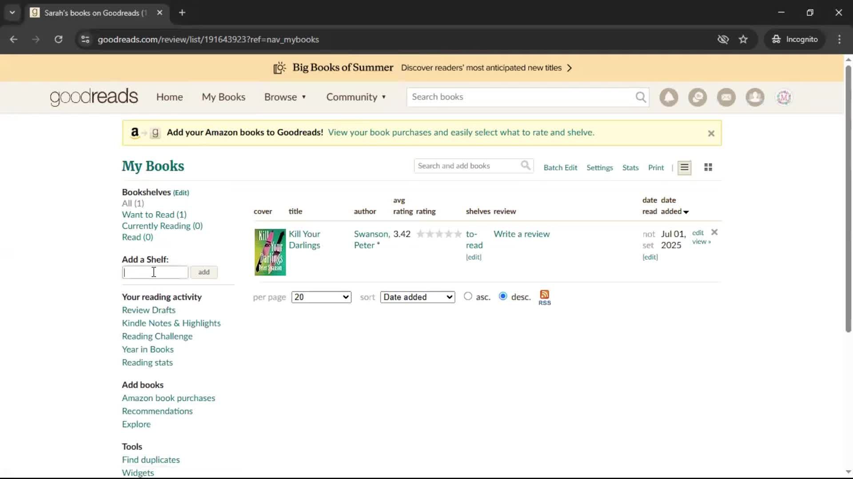Click Write a review
The width and height of the screenshot is (853, 479).
point(522,234)
